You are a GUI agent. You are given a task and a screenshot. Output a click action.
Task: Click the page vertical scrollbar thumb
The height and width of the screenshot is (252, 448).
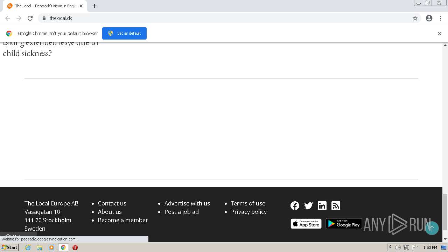click(445, 212)
